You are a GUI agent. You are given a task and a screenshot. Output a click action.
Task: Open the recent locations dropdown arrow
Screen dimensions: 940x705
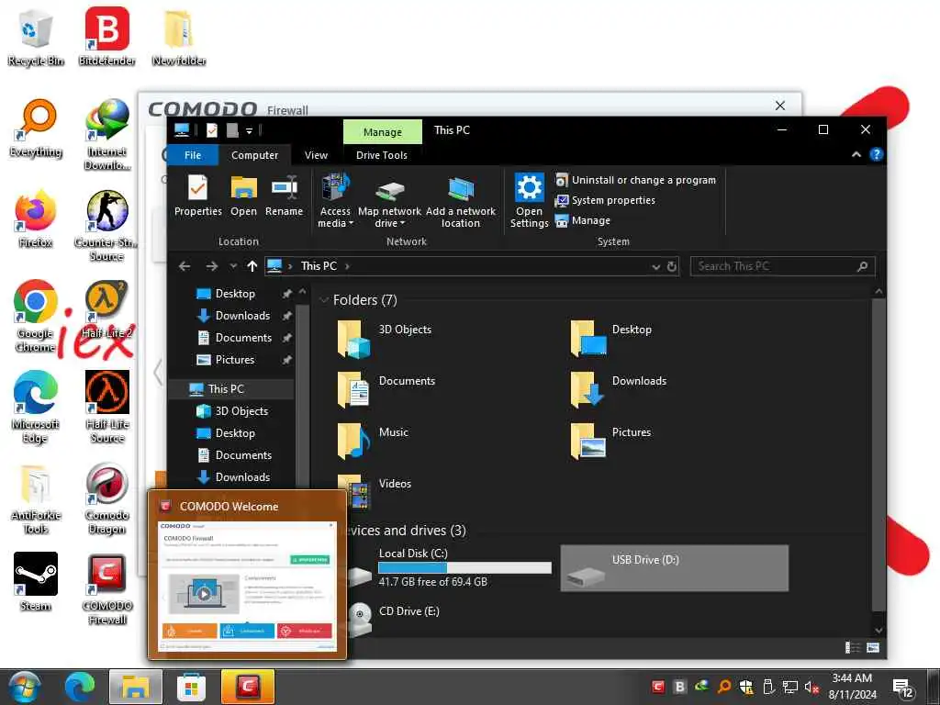pos(233,266)
